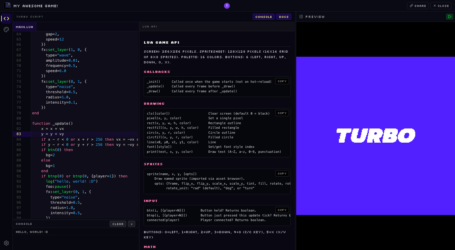
Task: Click 'foo:pause()' code line
Action: point(58,187)
